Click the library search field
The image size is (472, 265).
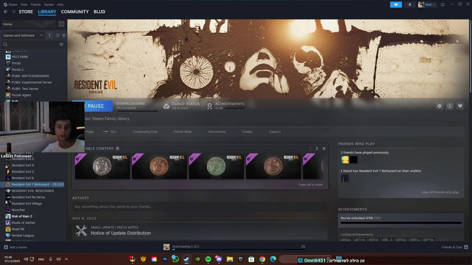tap(31, 45)
